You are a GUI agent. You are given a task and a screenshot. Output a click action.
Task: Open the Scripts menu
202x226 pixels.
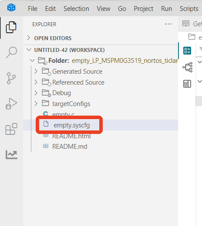tap(189, 9)
